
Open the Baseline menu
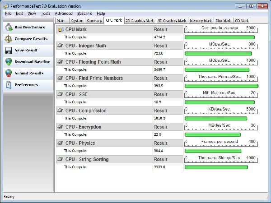(84, 14)
